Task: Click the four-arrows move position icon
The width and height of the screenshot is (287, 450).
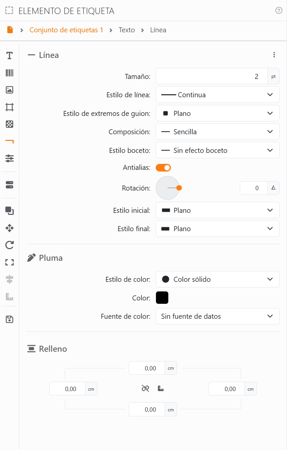Action: tap(9, 228)
